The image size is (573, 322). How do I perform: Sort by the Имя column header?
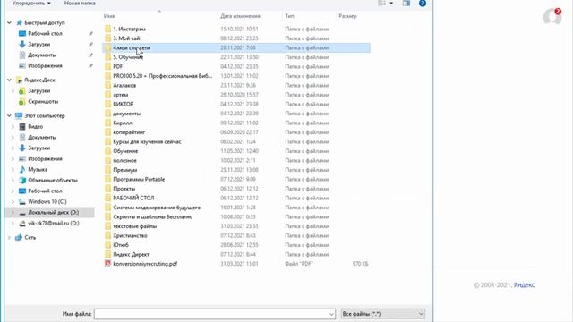pos(109,16)
